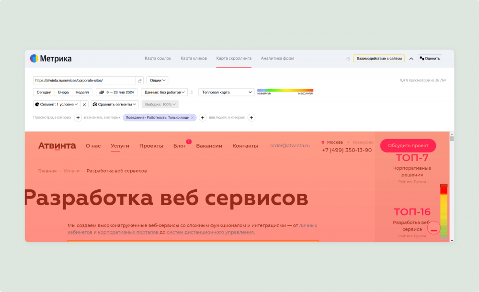The height and width of the screenshot is (292, 479).
Task: Open Выборка: 100% dropdown
Action: click(160, 105)
